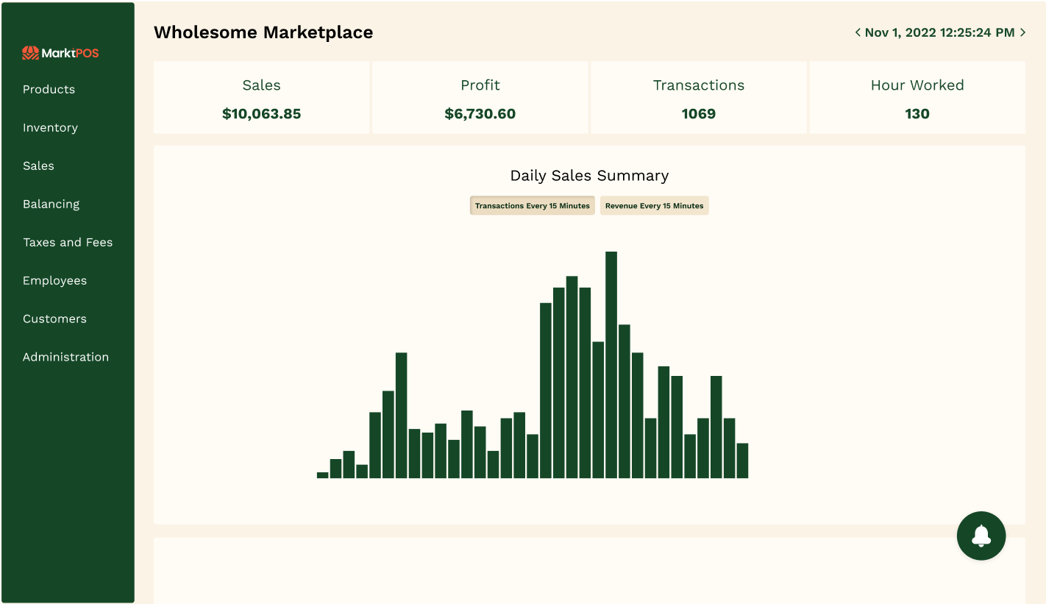Open the Administration section

(65, 357)
